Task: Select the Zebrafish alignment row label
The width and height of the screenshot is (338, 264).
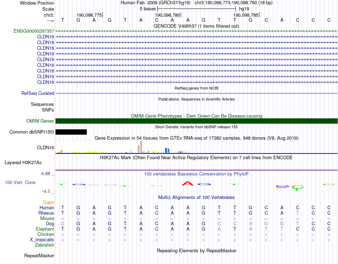Action: (44, 245)
